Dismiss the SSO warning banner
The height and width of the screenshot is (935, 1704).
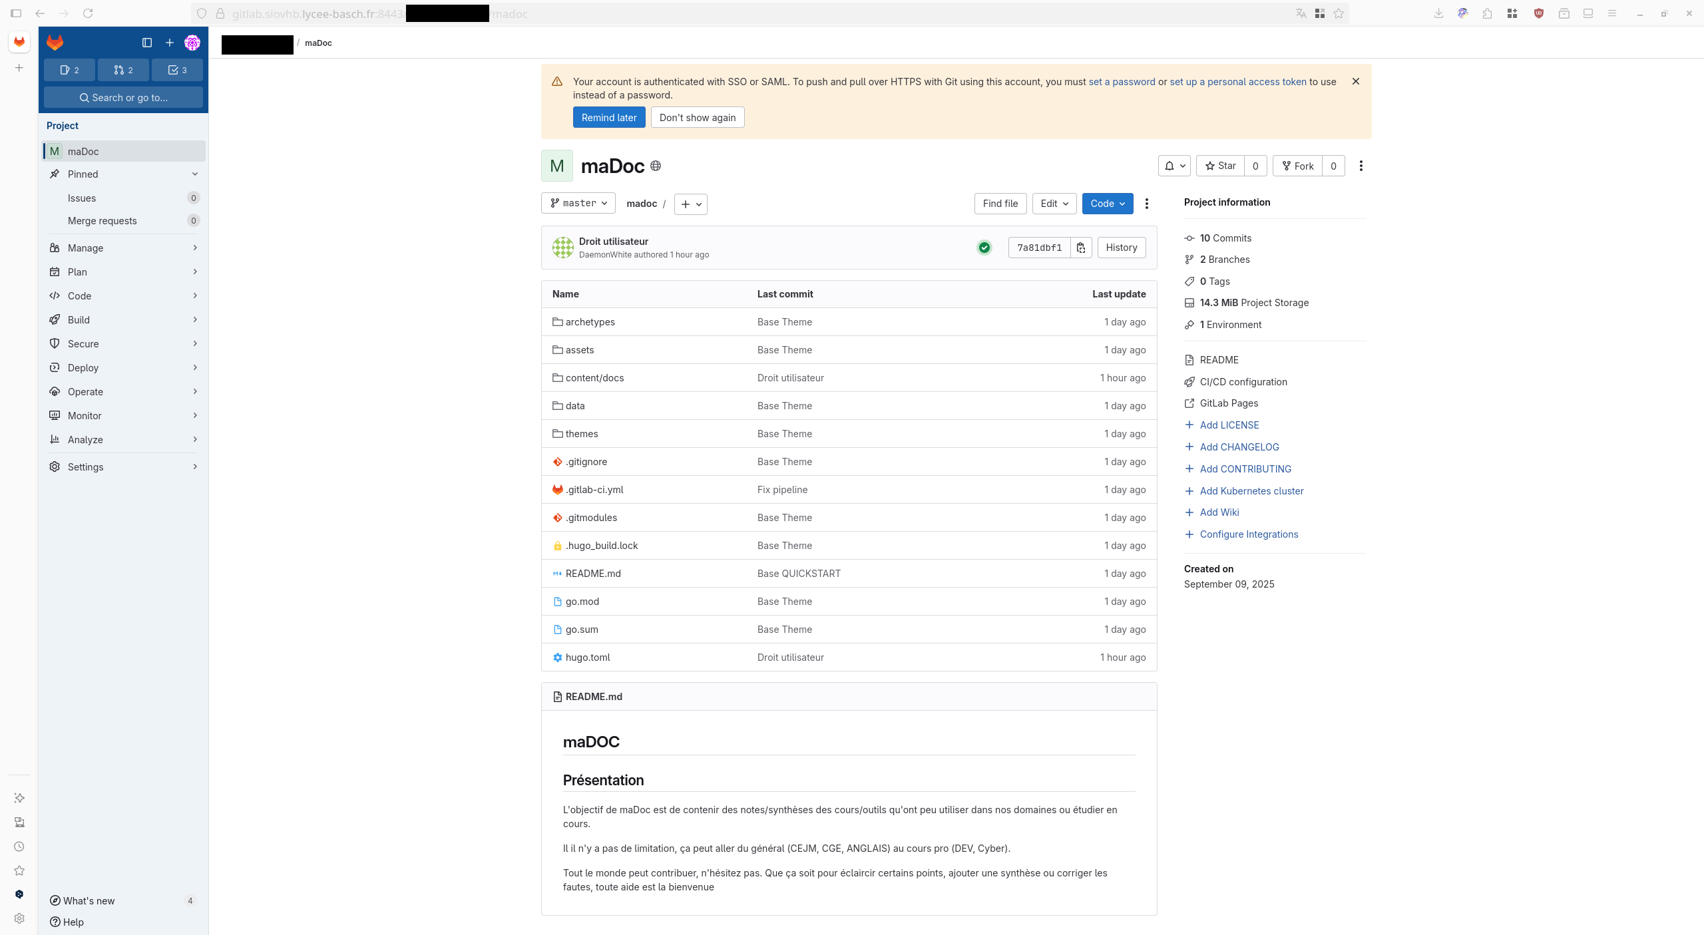[1356, 81]
